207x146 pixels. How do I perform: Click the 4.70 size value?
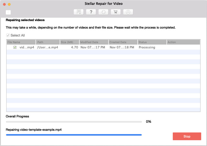[x=75, y=47]
